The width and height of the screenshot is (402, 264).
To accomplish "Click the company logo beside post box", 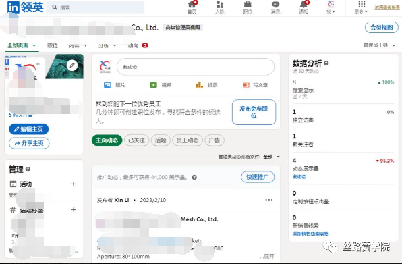I will click(x=105, y=67).
